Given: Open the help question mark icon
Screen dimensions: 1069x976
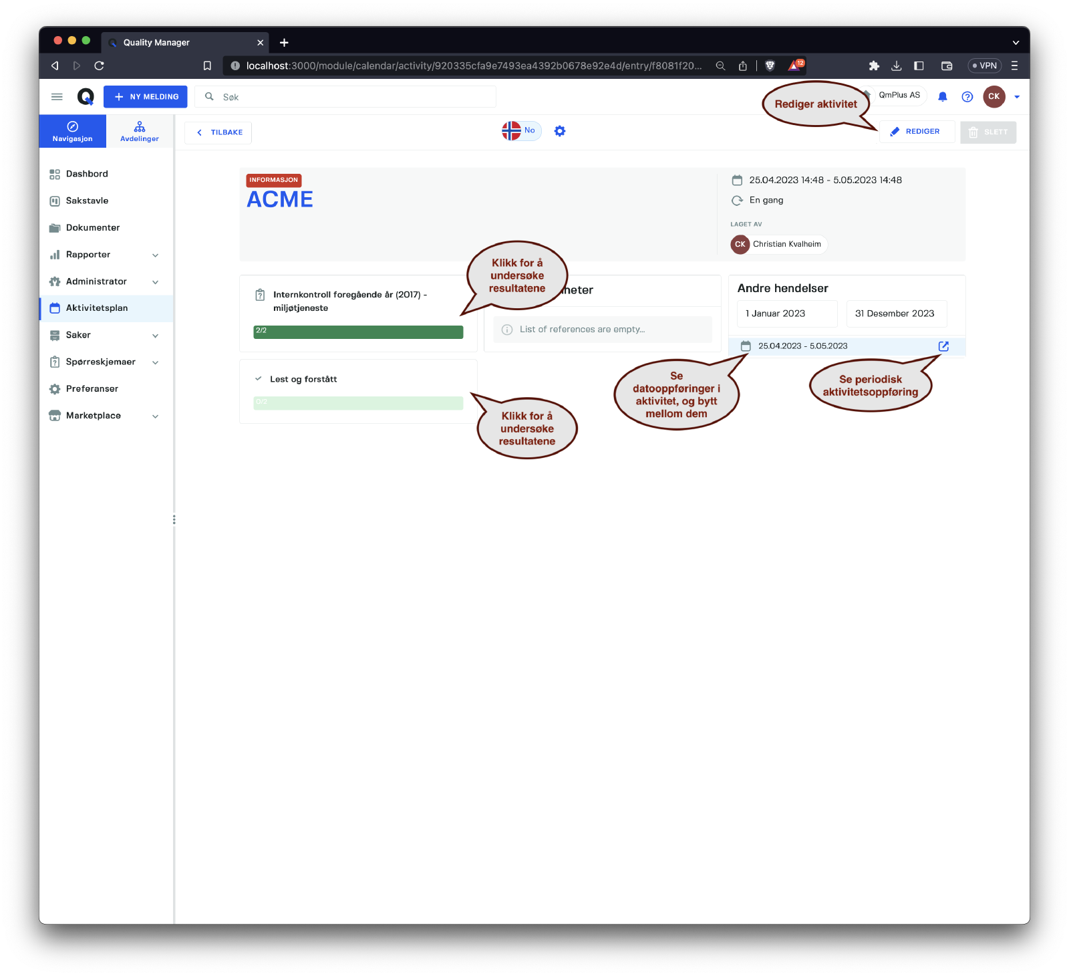Looking at the screenshot, I should click(x=967, y=97).
